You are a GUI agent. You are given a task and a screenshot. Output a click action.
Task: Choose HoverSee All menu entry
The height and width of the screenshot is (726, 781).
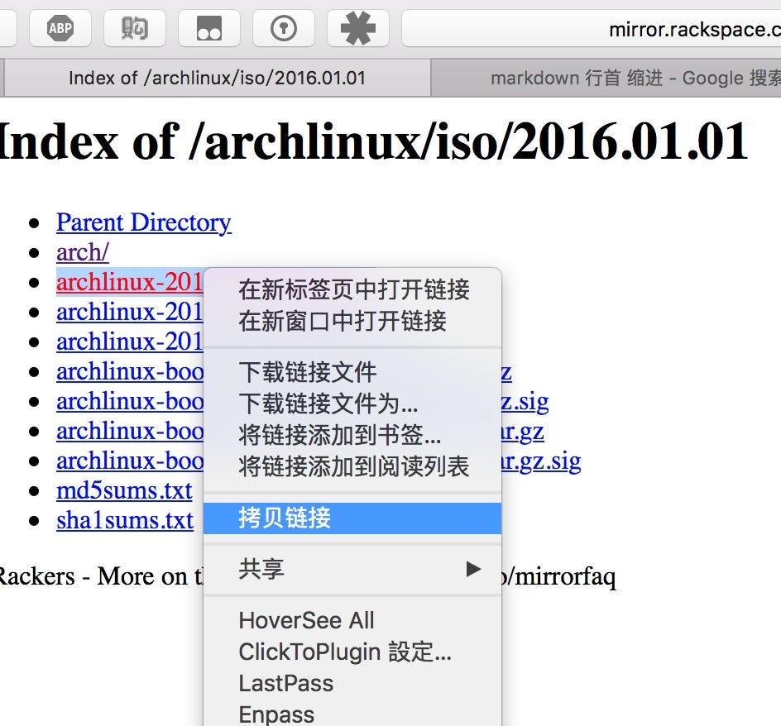pos(352,621)
